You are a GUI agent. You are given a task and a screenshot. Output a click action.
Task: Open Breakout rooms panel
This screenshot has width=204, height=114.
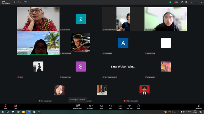click(78, 107)
